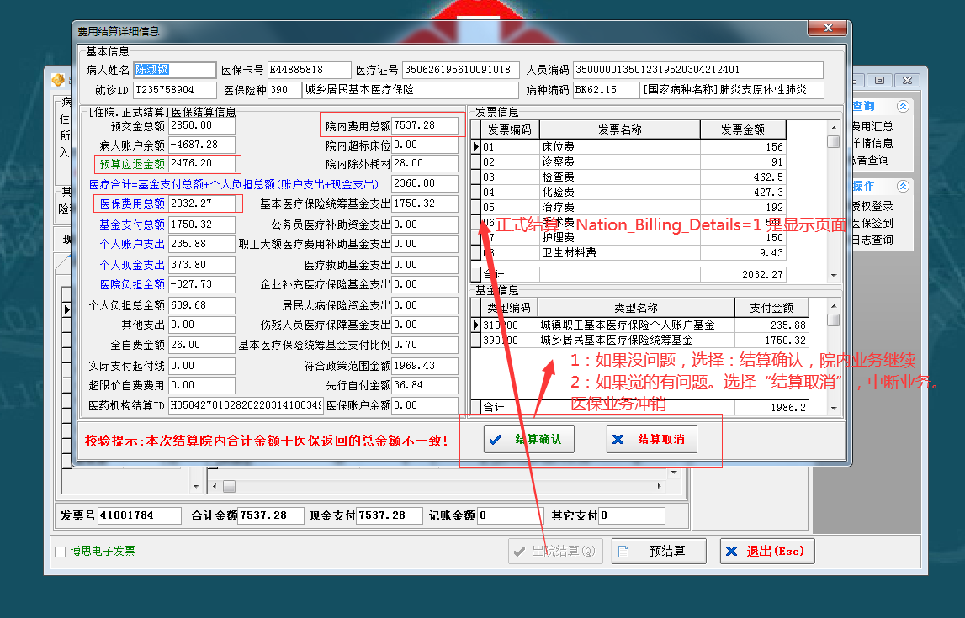This screenshot has height=618, width=965.
Task: Open 授权登录 in the side panel
Action: click(x=872, y=206)
